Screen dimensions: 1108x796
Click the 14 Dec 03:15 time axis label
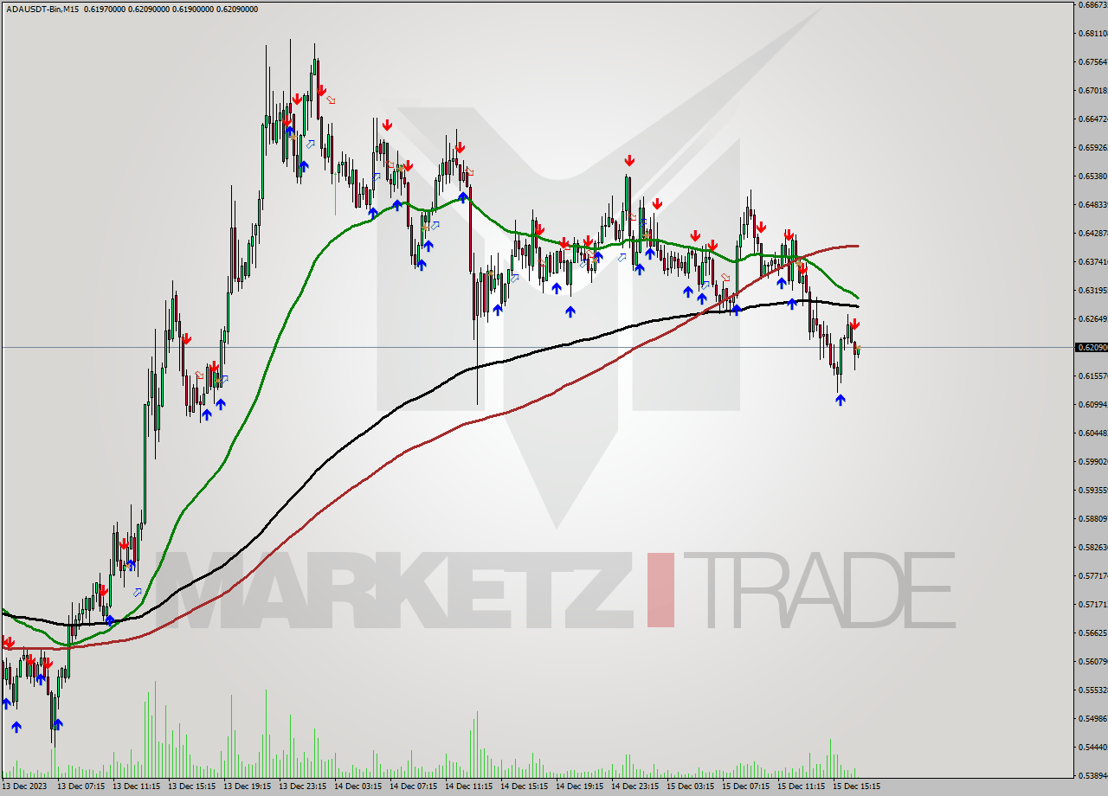pyautogui.click(x=358, y=786)
